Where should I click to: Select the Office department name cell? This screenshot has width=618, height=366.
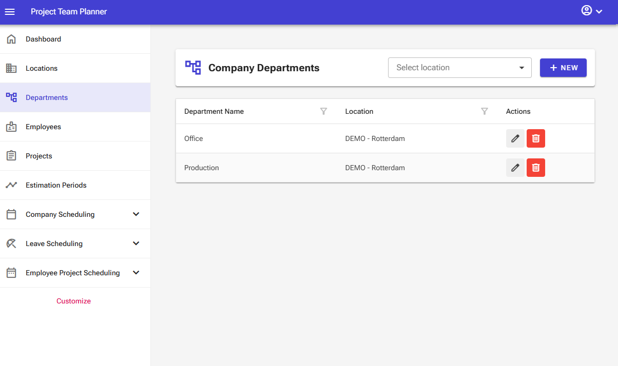[194, 138]
